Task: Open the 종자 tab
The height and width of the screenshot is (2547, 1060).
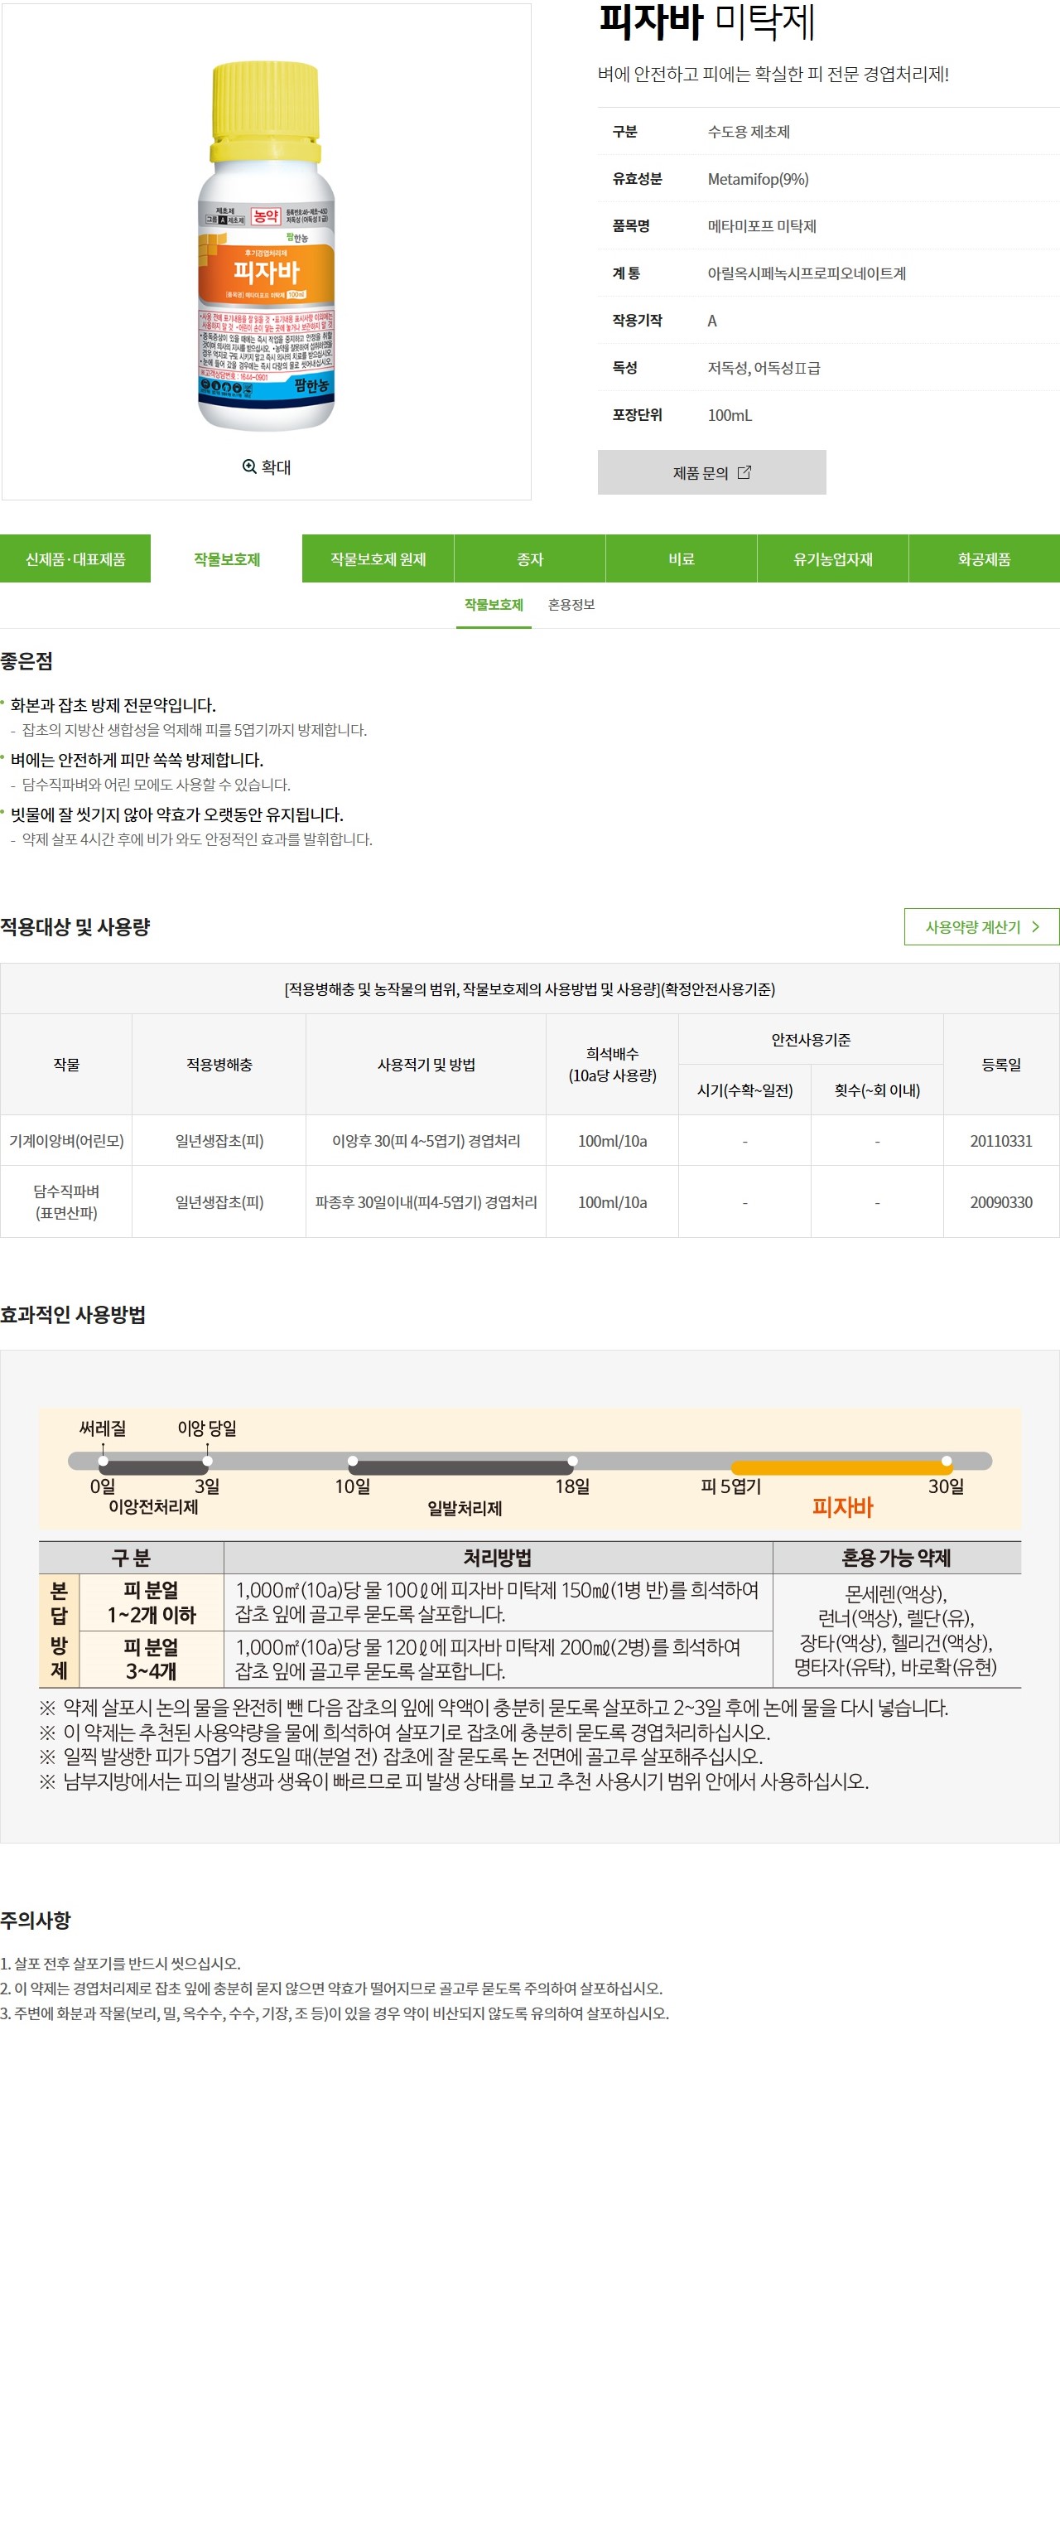Action: pos(529,558)
